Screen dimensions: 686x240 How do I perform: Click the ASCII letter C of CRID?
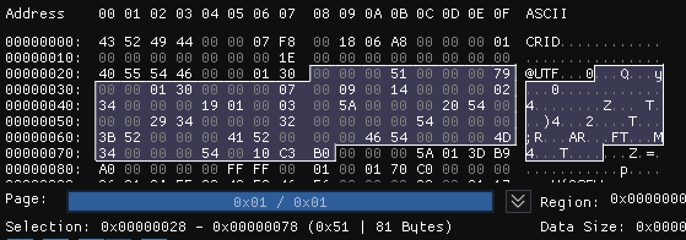[x=530, y=42]
